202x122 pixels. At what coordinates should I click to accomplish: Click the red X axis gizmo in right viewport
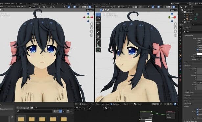click(x=175, y=17)
